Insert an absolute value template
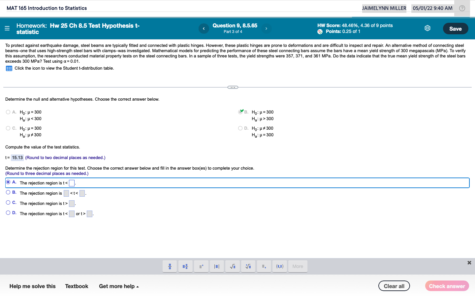This screenshot has height=297, width=475. point(217,266)
